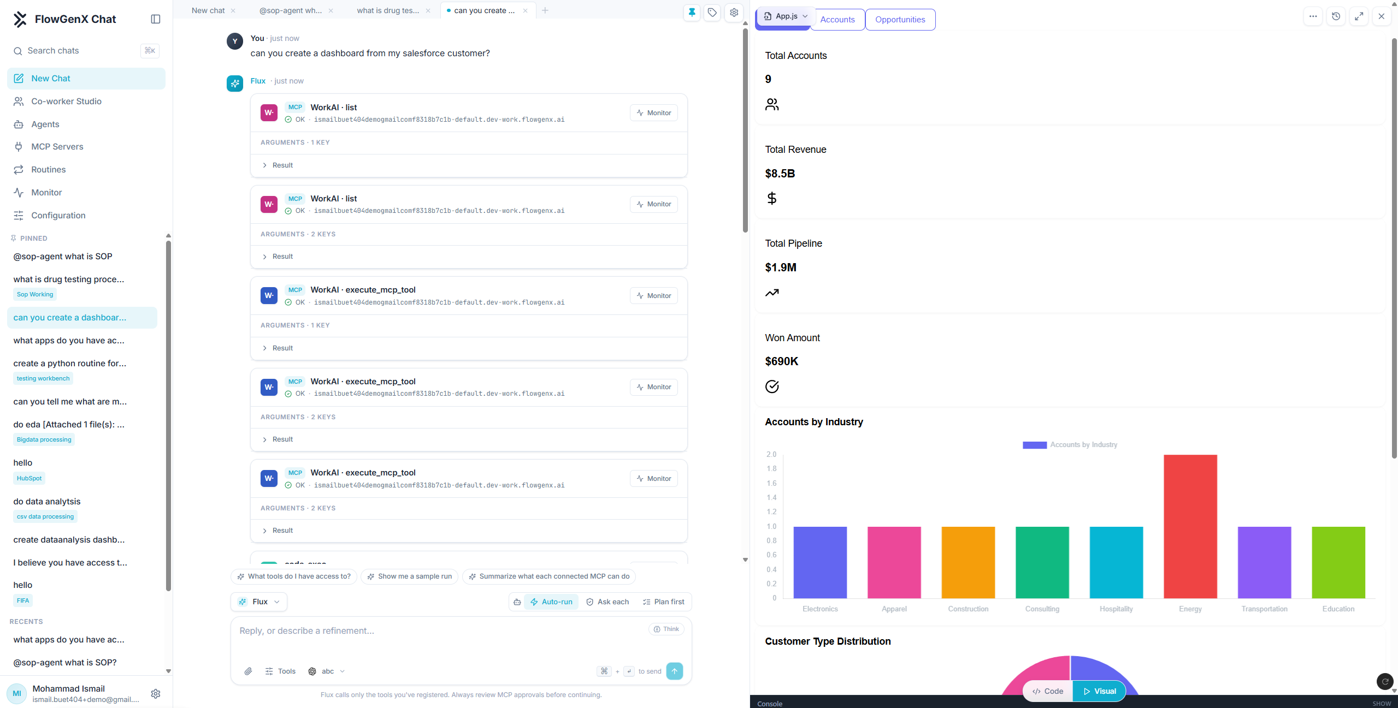Open Co-worker Studio in sidebar

[86, 102]
